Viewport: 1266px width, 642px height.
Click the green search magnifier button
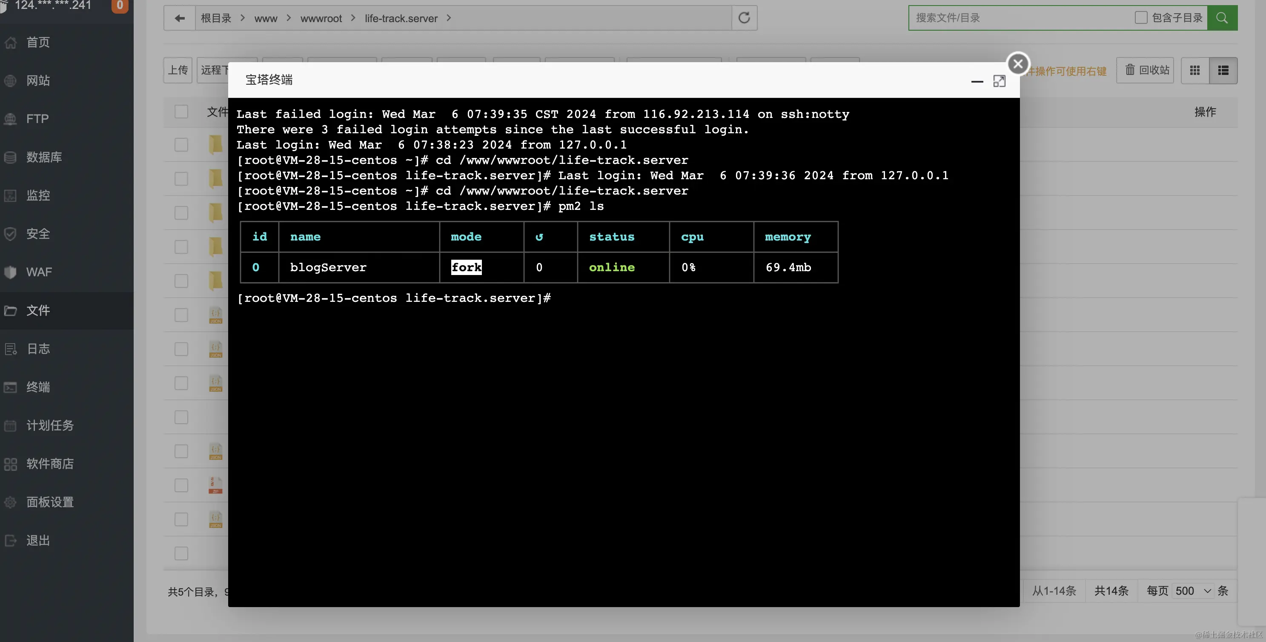(1222, 18)
